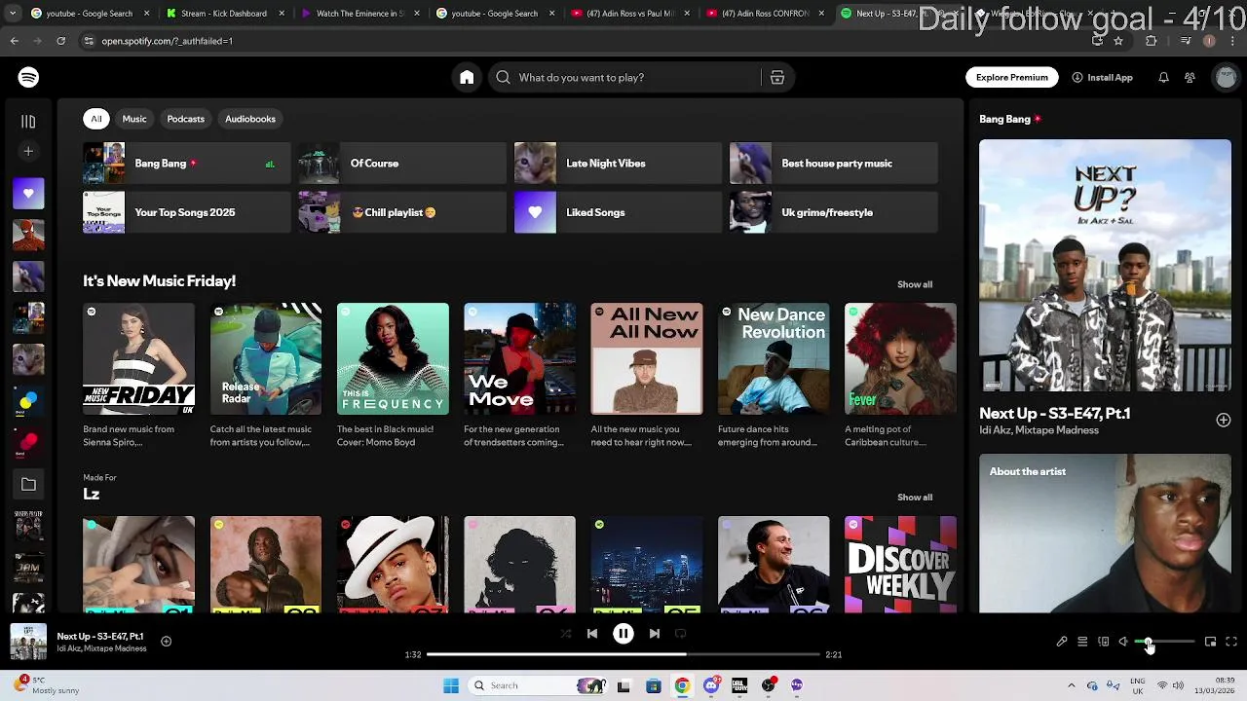Click Install App link
The height and width of the screenshot is (701, 1247).
pyautogui.click(x=1102, y=78)
